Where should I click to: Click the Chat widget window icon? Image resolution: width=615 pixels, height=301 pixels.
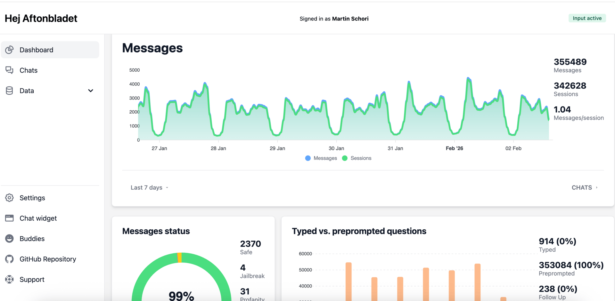tap(10, 218)
